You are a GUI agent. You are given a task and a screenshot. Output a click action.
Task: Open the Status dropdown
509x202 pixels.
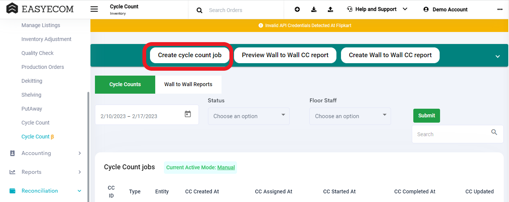(249, 116)
